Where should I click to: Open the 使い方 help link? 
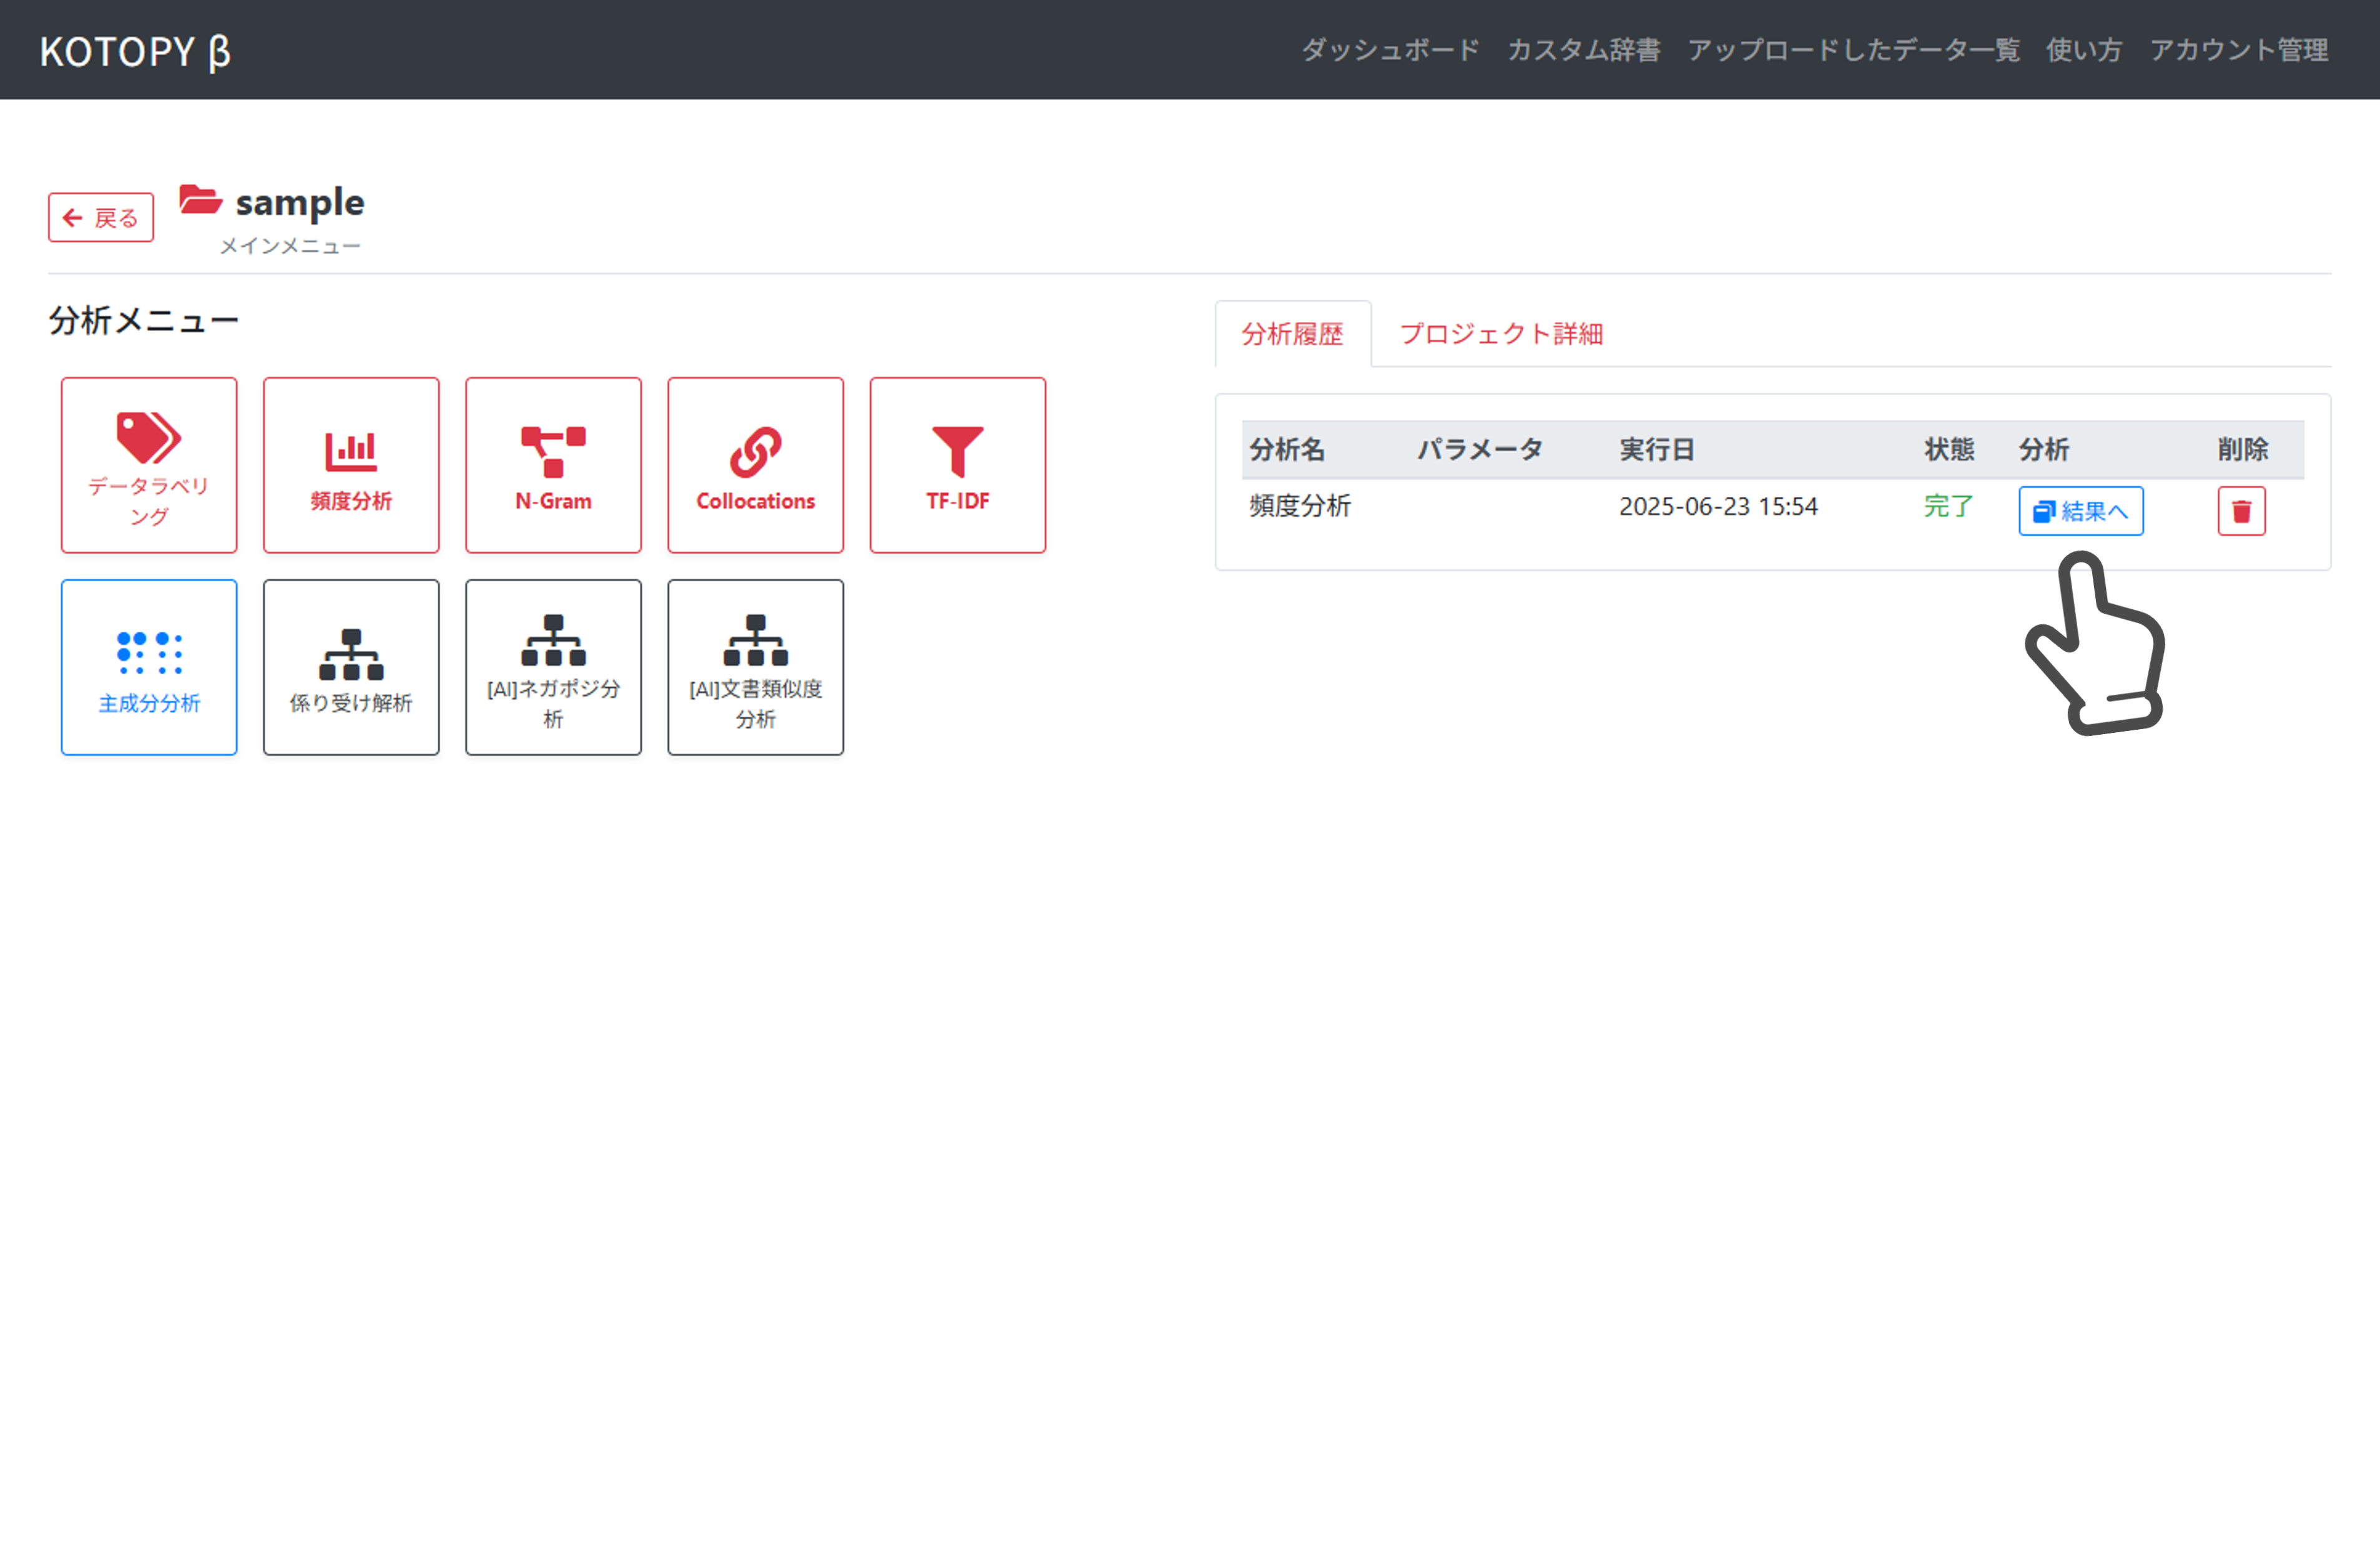click(x=2084, y=50)
